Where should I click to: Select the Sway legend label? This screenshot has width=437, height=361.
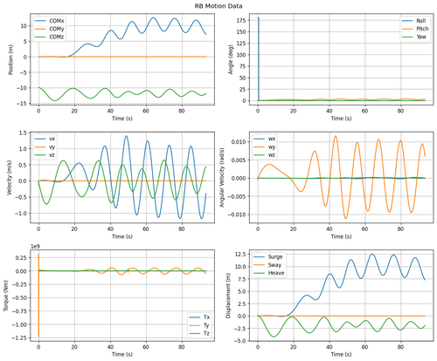pos(274,265)
